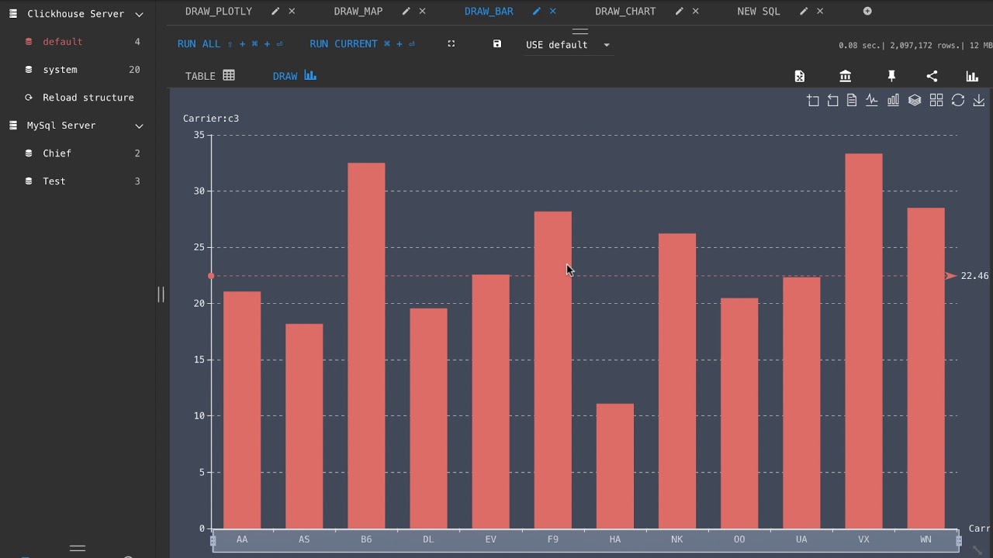The height and width of the screenshot is (558, 993).
Task: Open the DRAW_CHART tab
Action: [625, 12]
